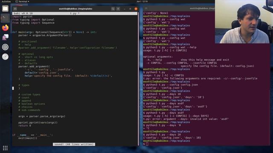The height and width of the screenshot is (153, 273).
Task: Click the commented-out 'filename' add_argument line
Action: [67, 48]
